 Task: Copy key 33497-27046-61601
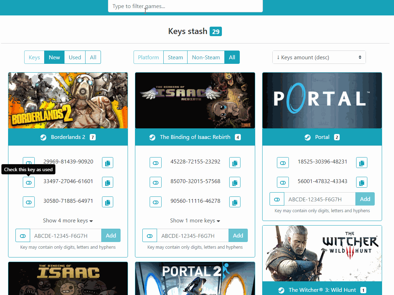pyautogui.click(x=108, y=182)
